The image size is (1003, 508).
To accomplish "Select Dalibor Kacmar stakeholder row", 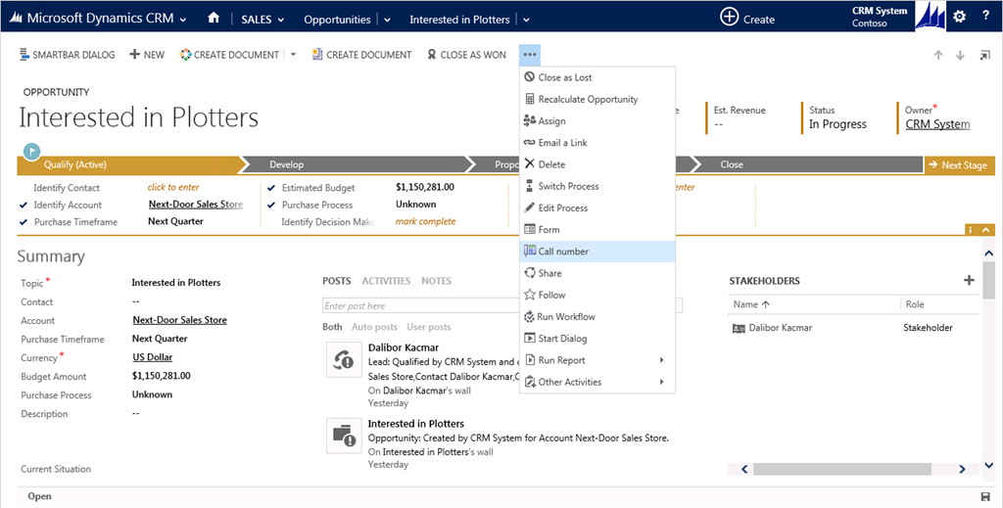I will click(x=854, y=328).
